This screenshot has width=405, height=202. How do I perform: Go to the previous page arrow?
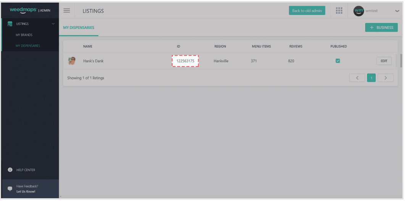[x=357, y=78]
